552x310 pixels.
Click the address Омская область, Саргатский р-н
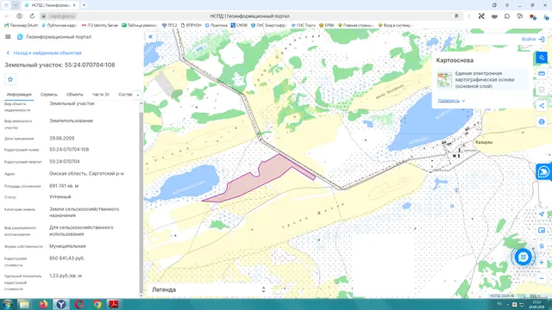[86, 174]
